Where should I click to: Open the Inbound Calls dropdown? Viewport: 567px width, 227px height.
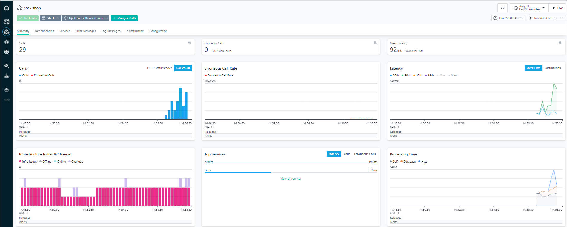pos(546,18)
